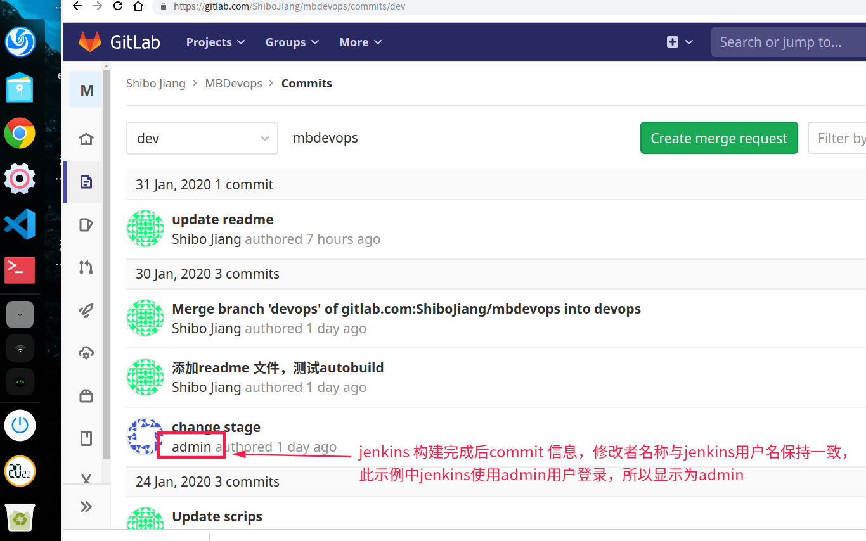Click the '31 Jan, 2020 1 commit' header
Screen dimensions: 866x541
click(204, 185)
